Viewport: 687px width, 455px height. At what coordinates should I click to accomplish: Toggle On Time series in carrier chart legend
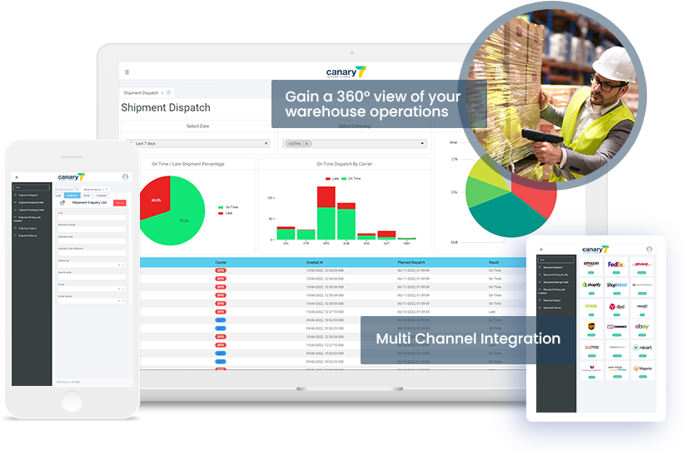pos(351,179)
